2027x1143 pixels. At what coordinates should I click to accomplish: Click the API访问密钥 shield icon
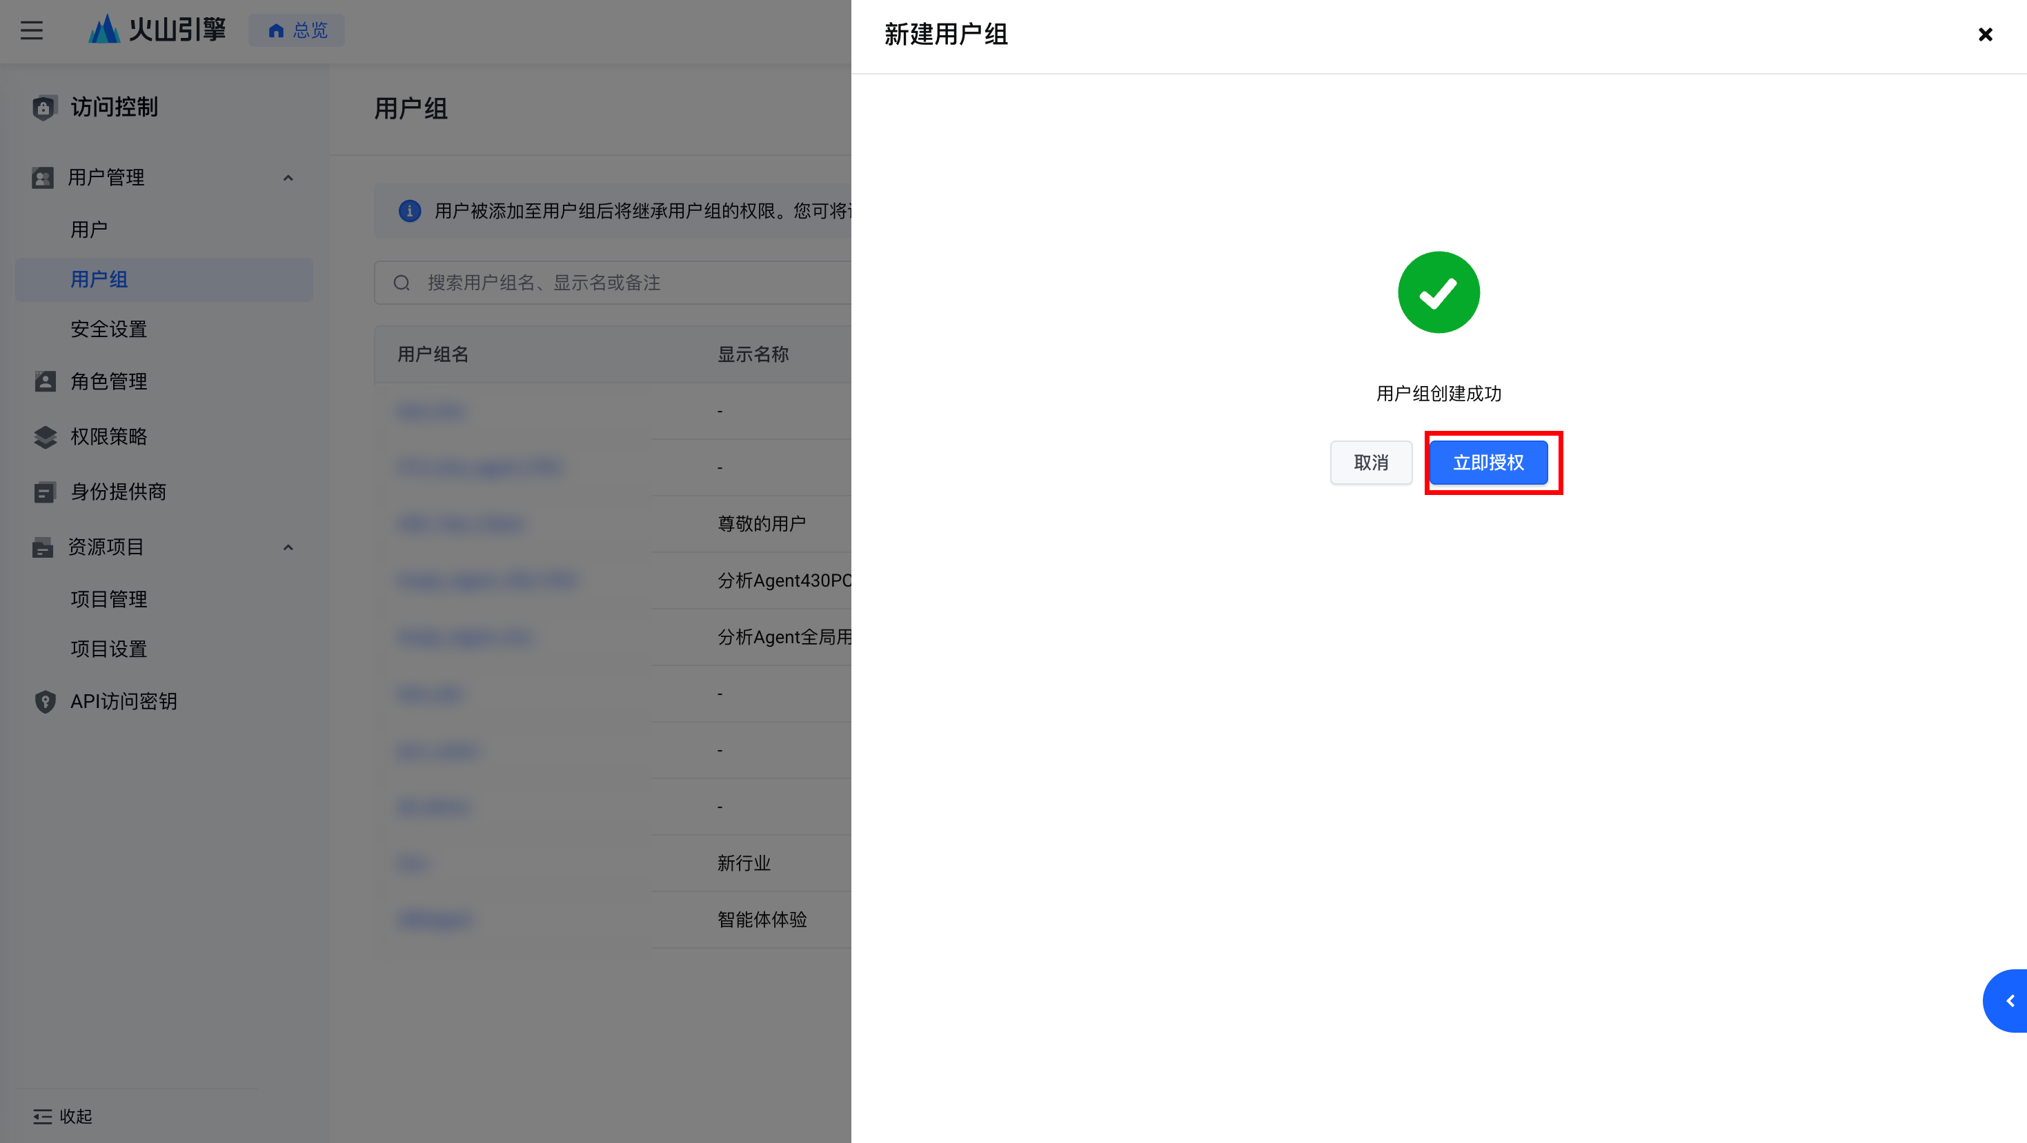tap(45, 701)
